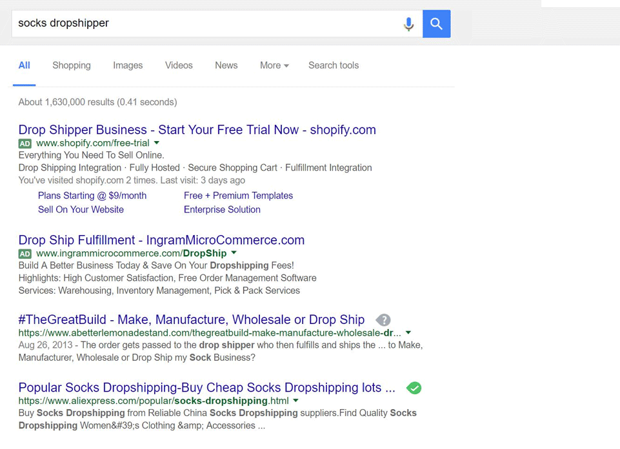Follow the Plans Starting @ $9/month sitelink
This screenshot has width=620, height=449.
(x=92, y=196)
